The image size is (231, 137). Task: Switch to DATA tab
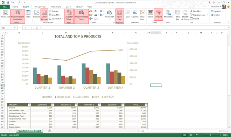click(68, 7)
